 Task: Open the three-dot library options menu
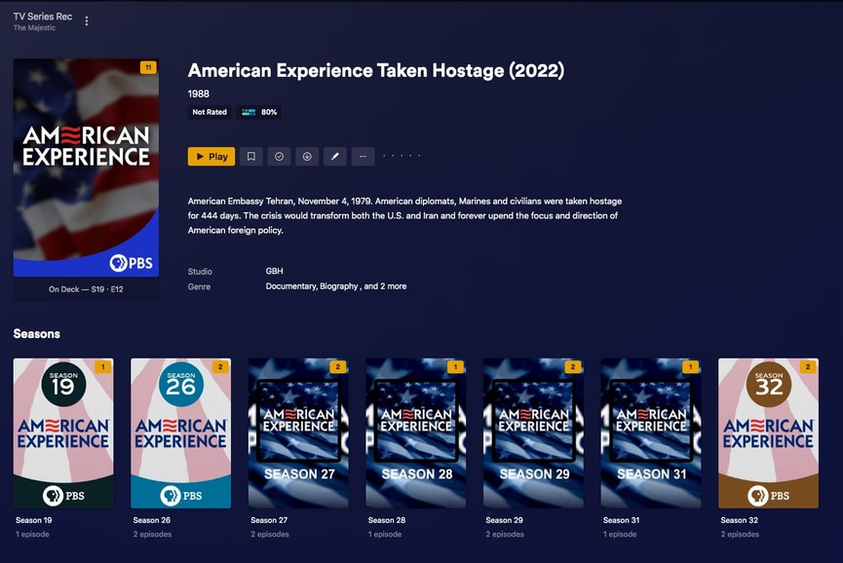pyautogui.click(x=87, y=21)
